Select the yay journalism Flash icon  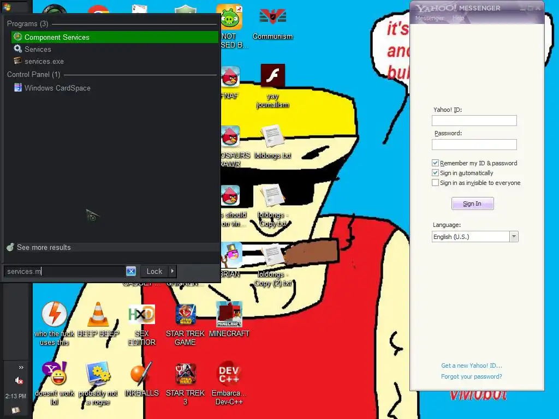click(x=273, y=86)
